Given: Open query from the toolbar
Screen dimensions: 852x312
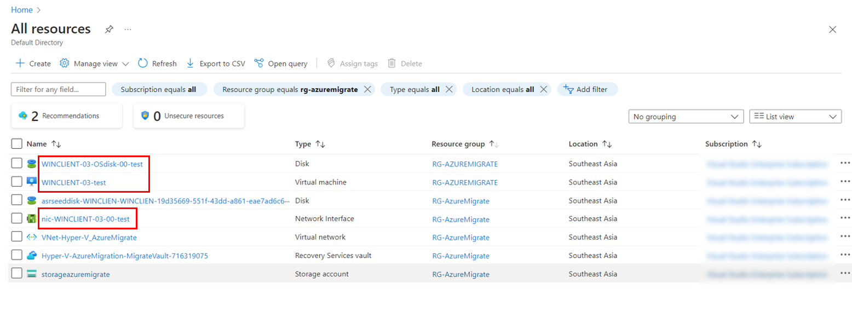Looking at the screenshot, I should tap(281, 63).
